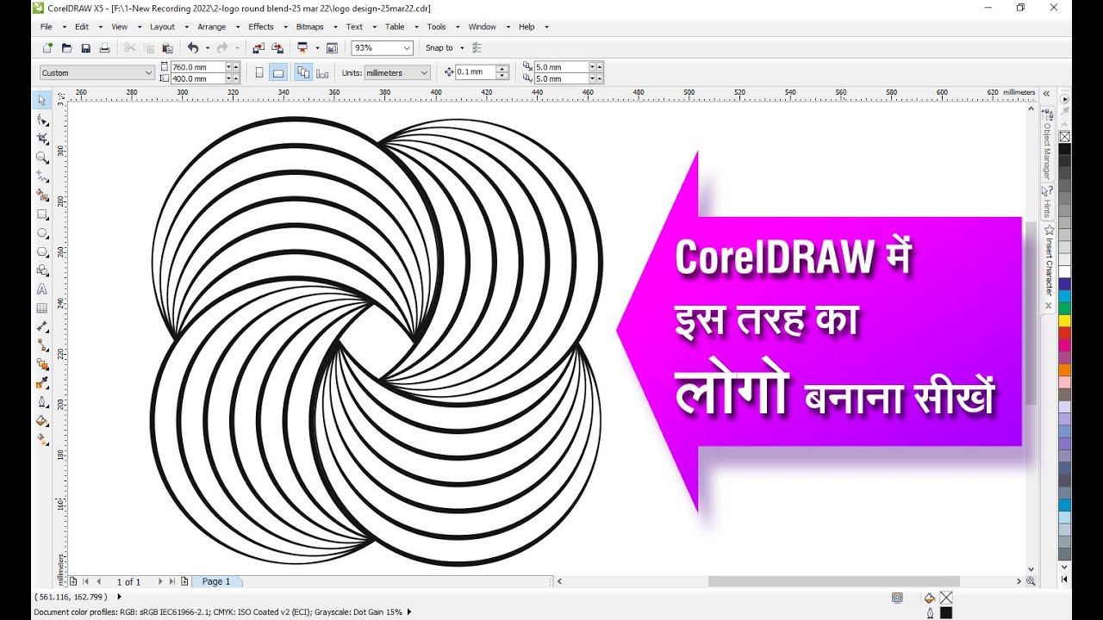Screen dimensions: 1103x620
Task: Open the Units millimeters dropdown
Action: [x=424, y=73]
